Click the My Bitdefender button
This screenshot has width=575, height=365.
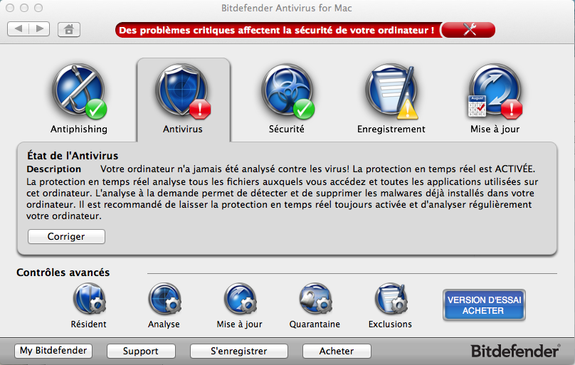53,351
